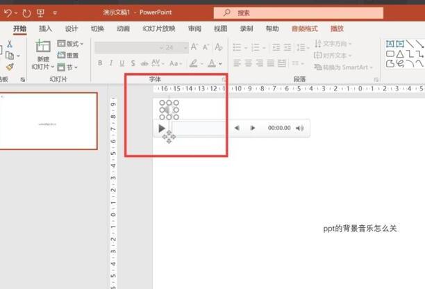Click the Format Painter brush icon
Image resolution: width=425 pixels, height=289 pixels.
(x=10, y=67)
